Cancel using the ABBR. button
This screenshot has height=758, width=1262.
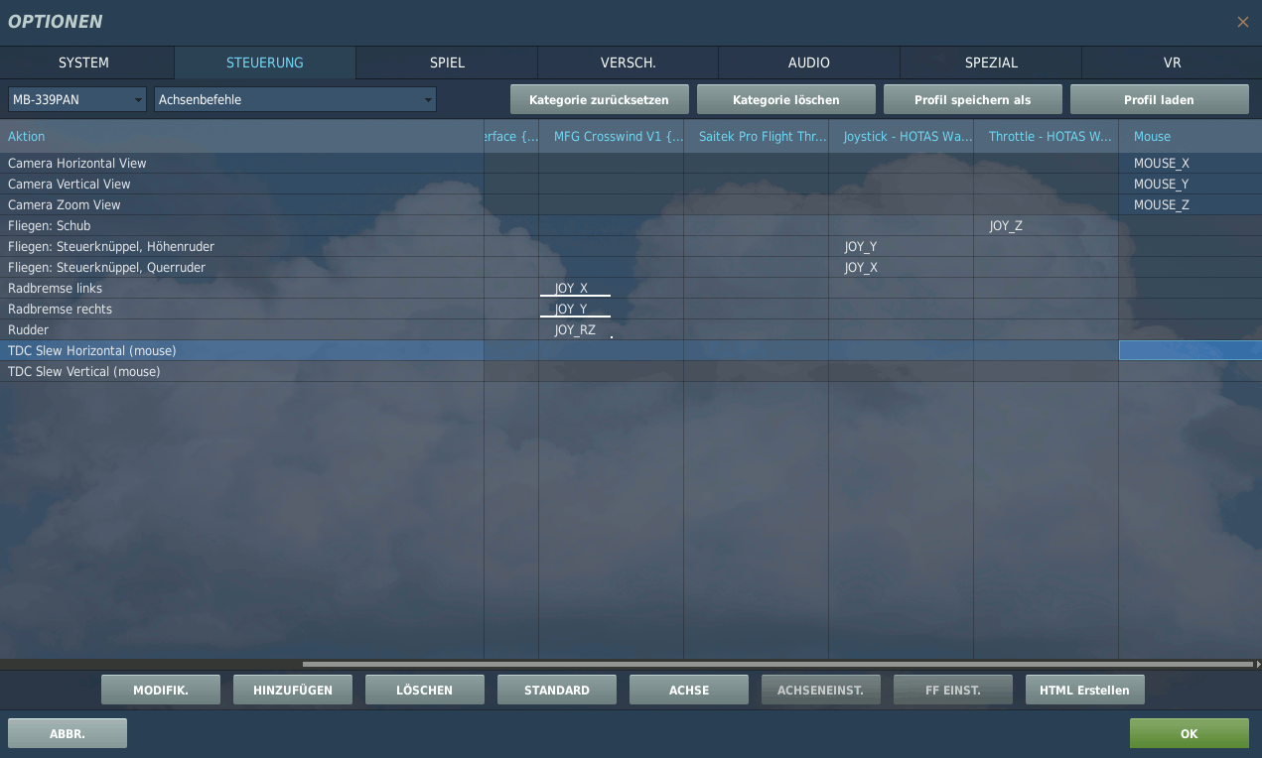(x=68, y=733)
